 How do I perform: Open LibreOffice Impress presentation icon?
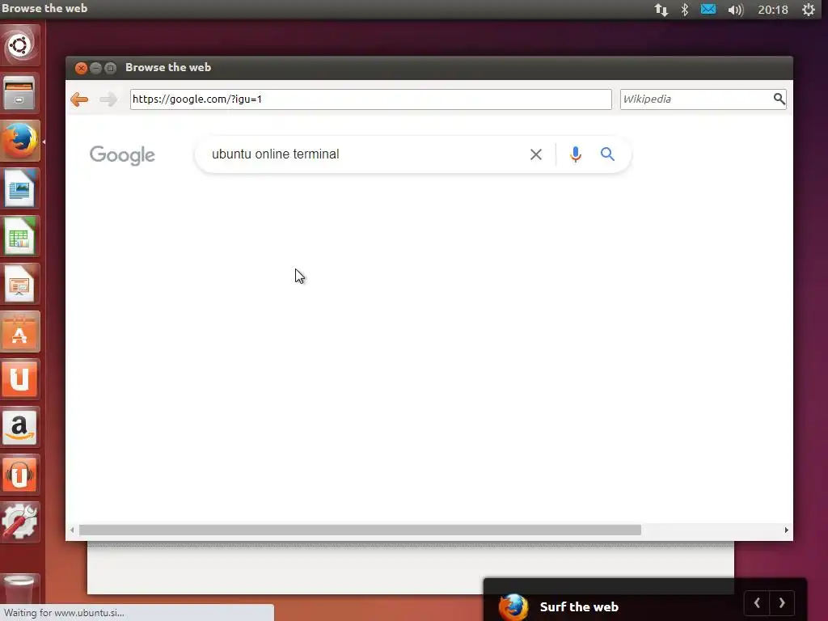[x=20, y=284]
